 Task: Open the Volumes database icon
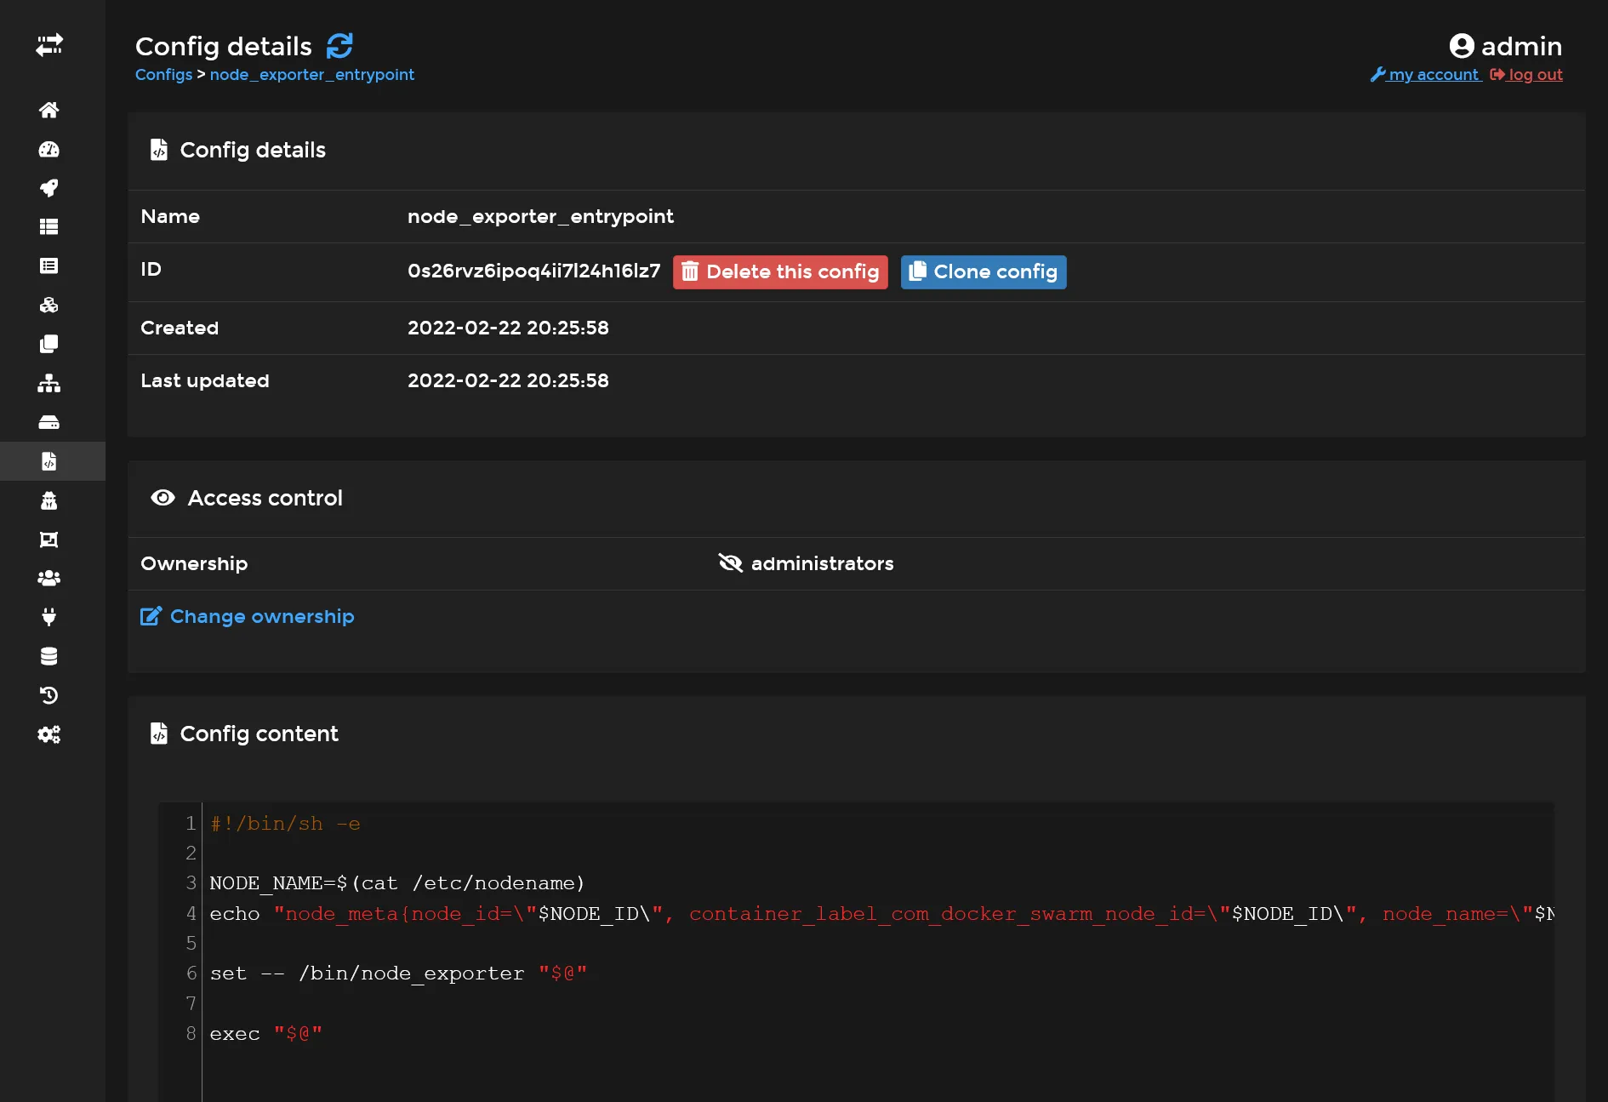click(x=50, y=655)
